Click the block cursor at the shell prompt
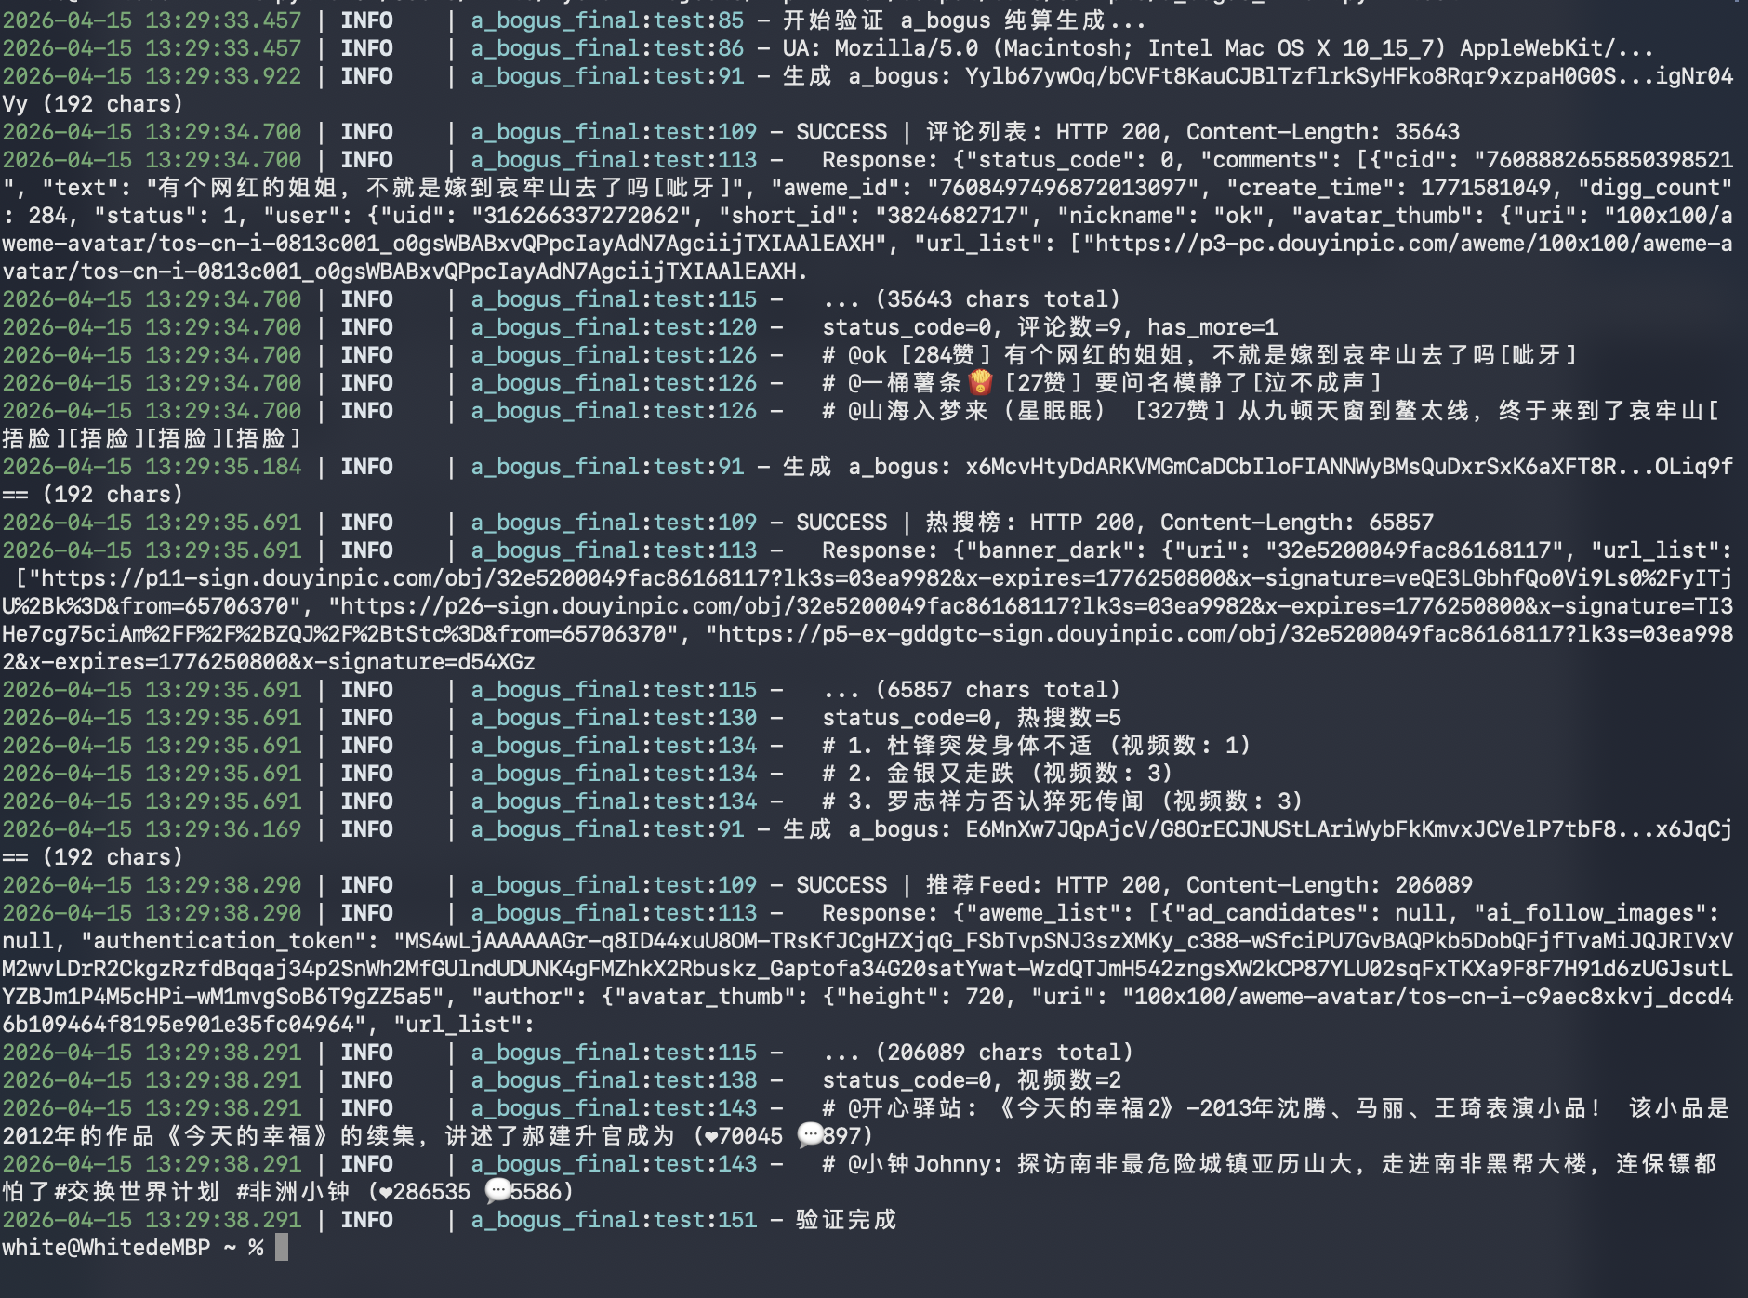1748x1298 pixels. tap(282, 1248)
